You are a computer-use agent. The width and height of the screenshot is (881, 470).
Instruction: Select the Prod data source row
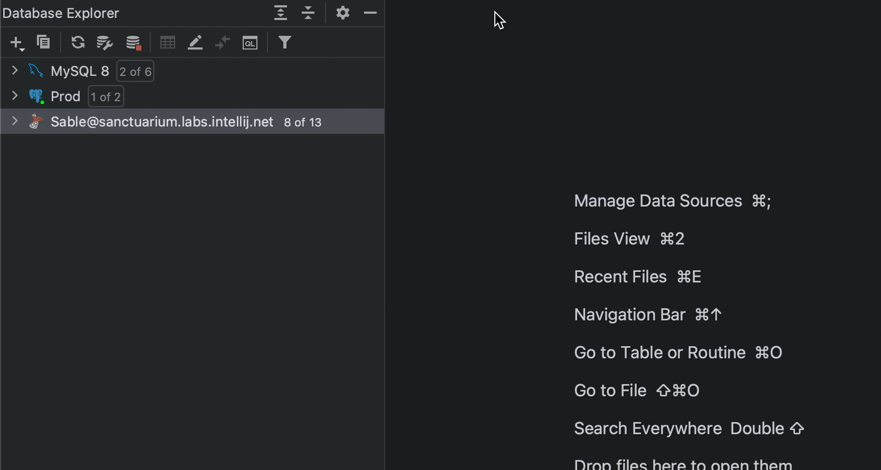point(65,96)
